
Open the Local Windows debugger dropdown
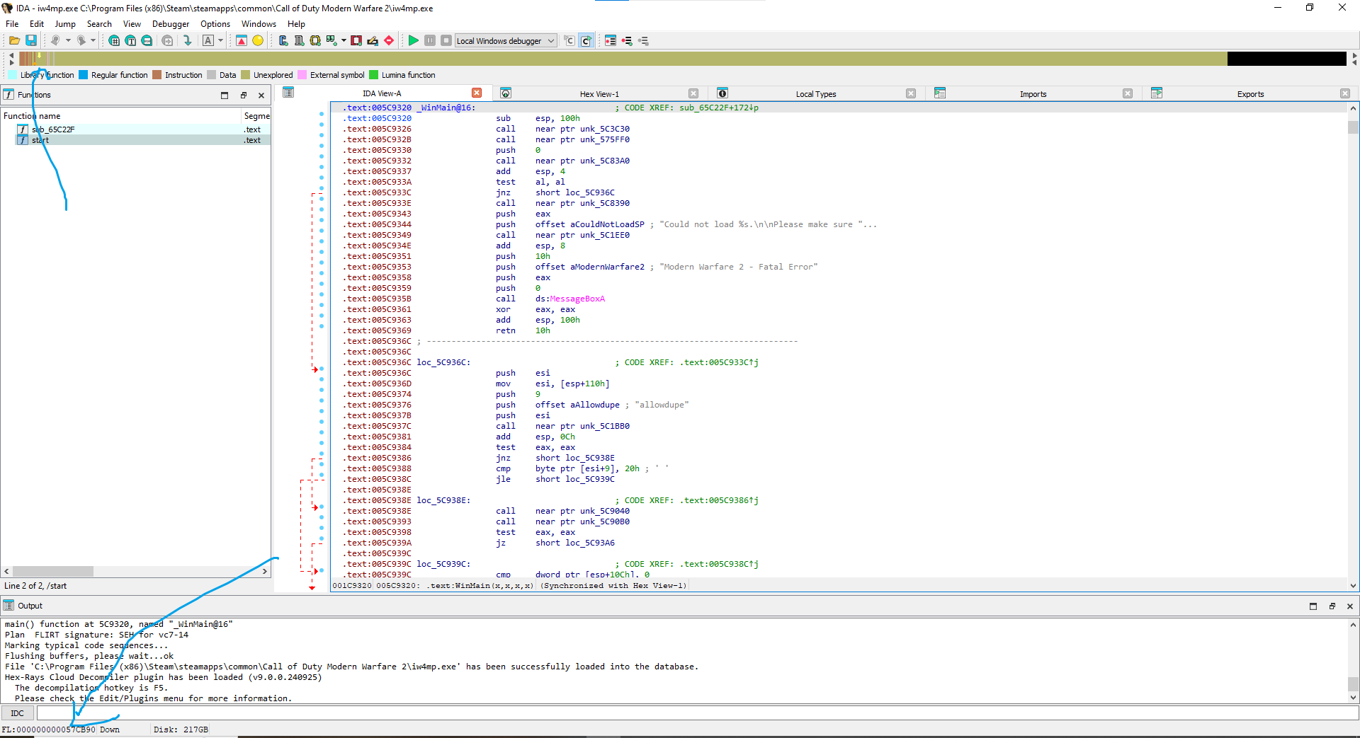(506, 40)
